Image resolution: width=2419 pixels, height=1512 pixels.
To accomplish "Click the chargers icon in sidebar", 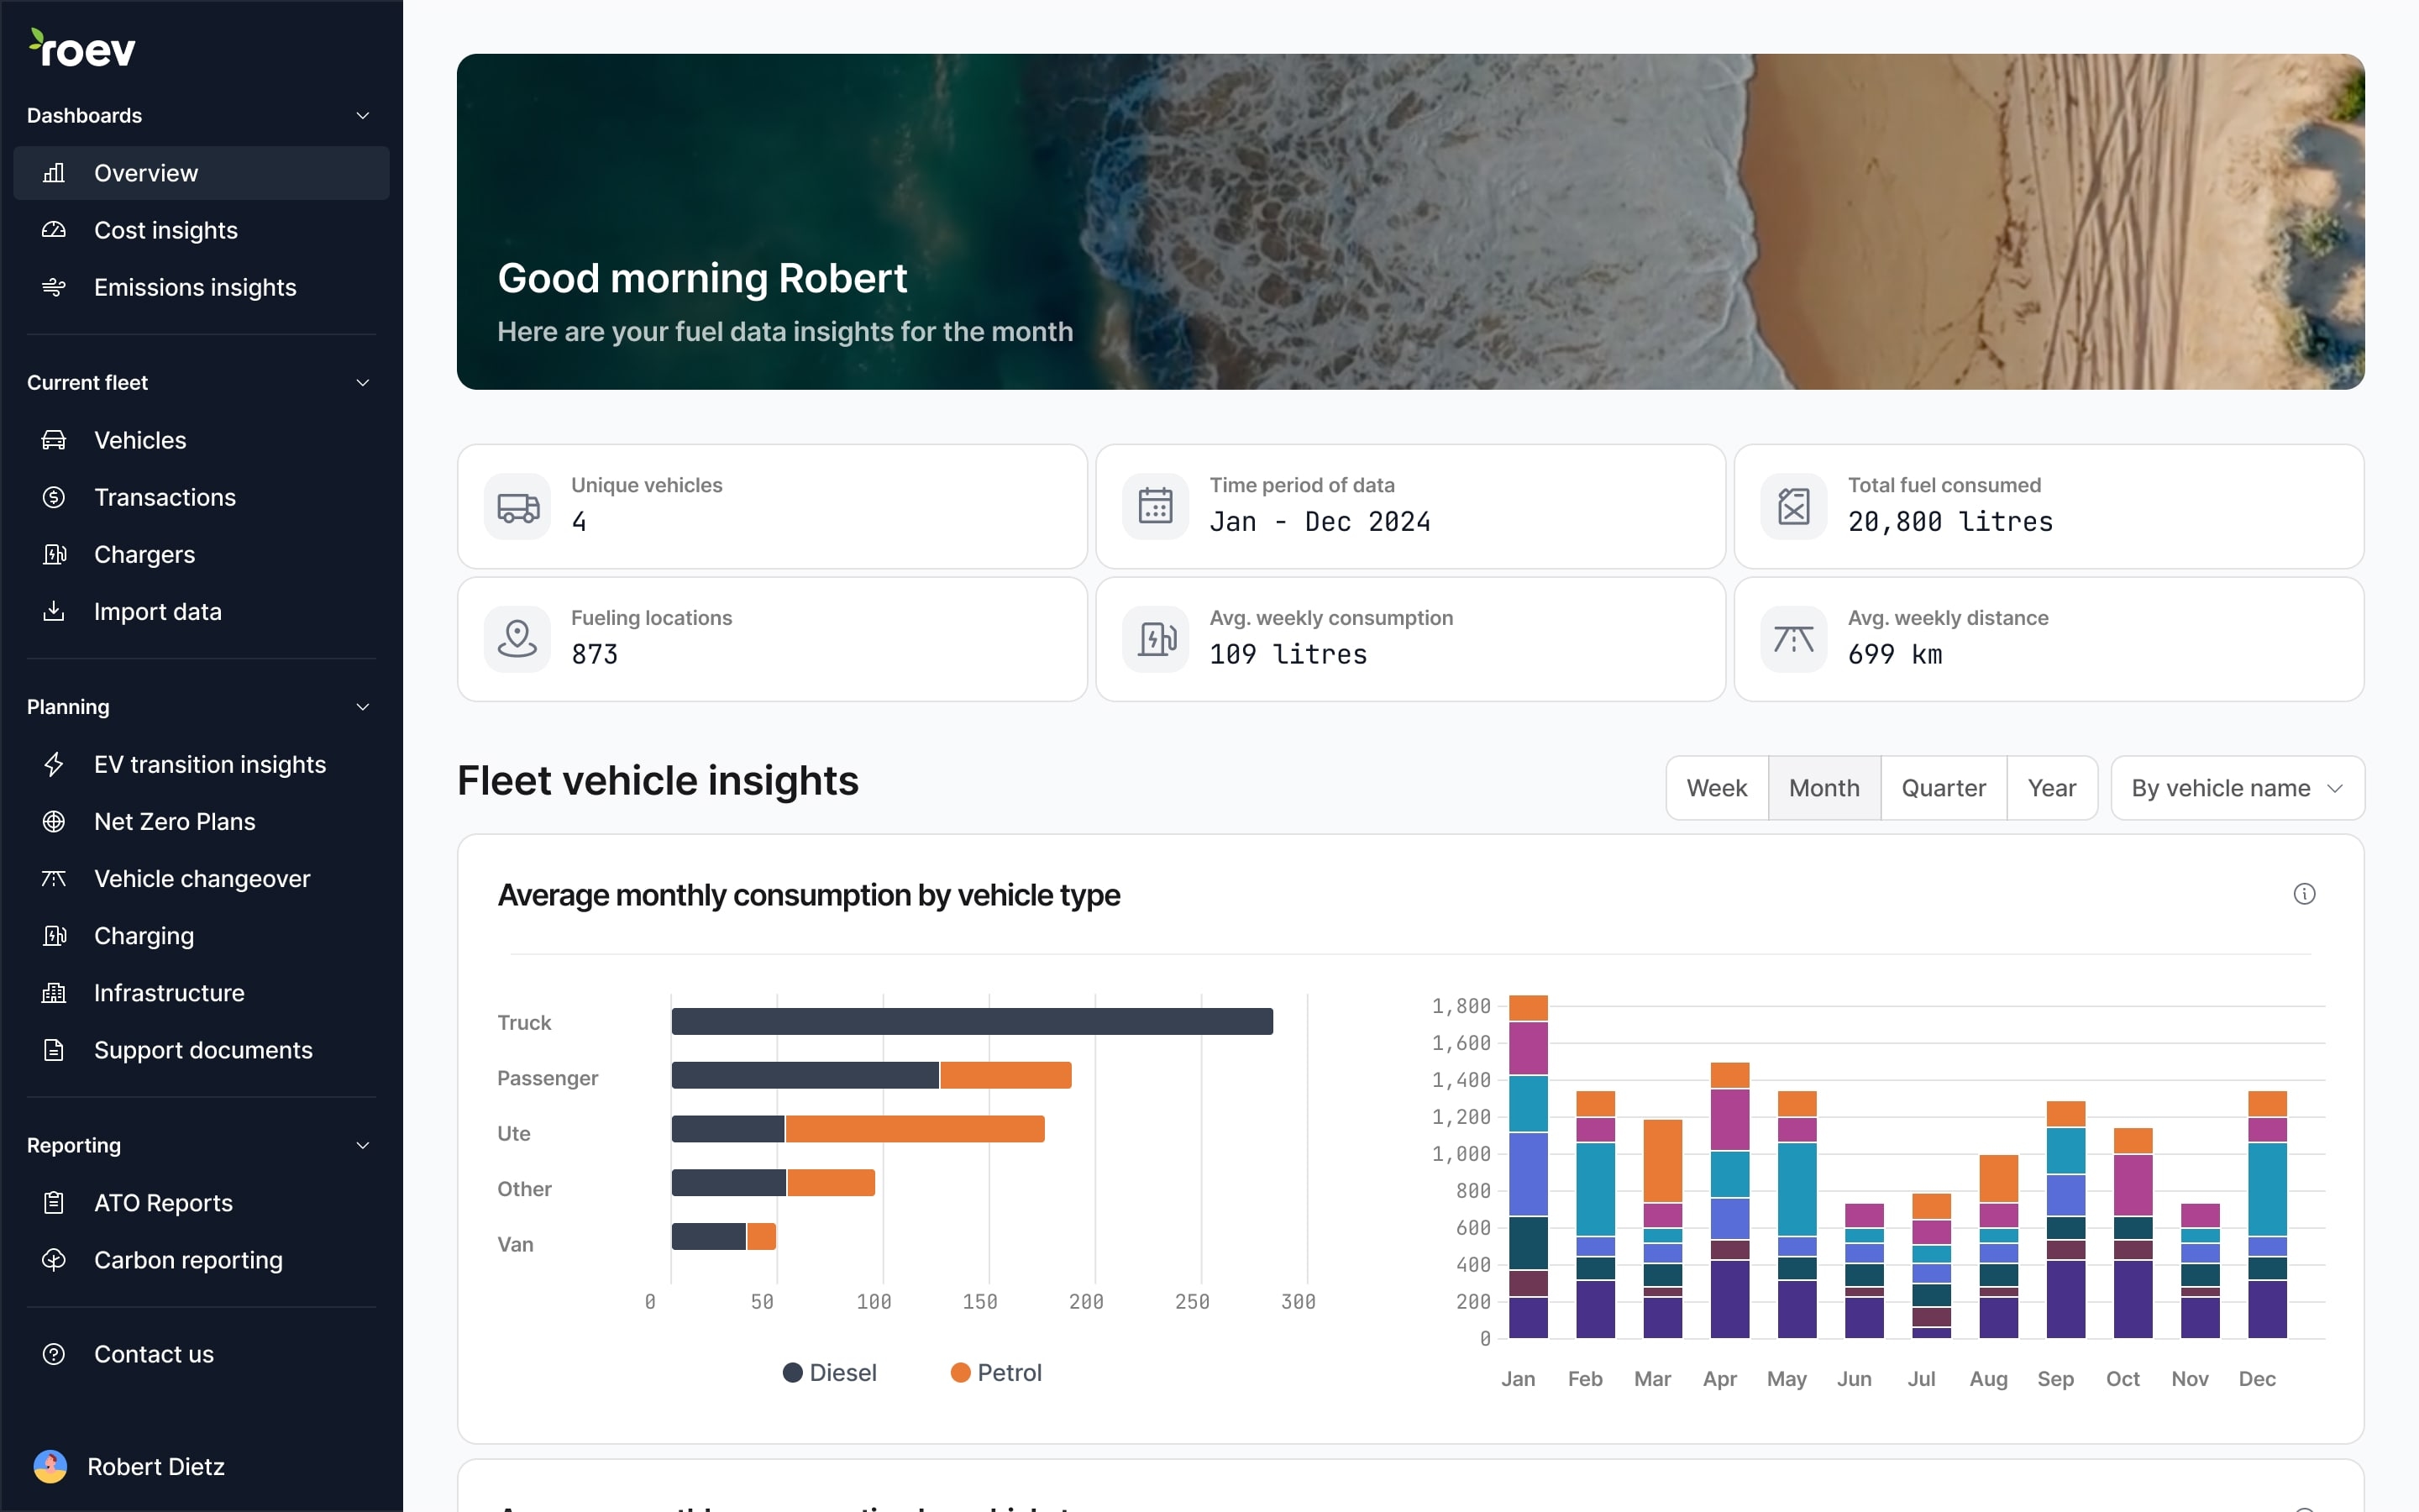I will [54, 554].
